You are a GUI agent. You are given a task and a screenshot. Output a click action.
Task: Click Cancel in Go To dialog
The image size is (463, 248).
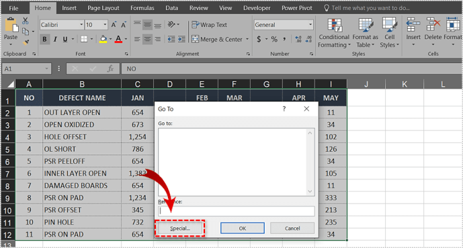pyautogui.click(x=292, y=229)
